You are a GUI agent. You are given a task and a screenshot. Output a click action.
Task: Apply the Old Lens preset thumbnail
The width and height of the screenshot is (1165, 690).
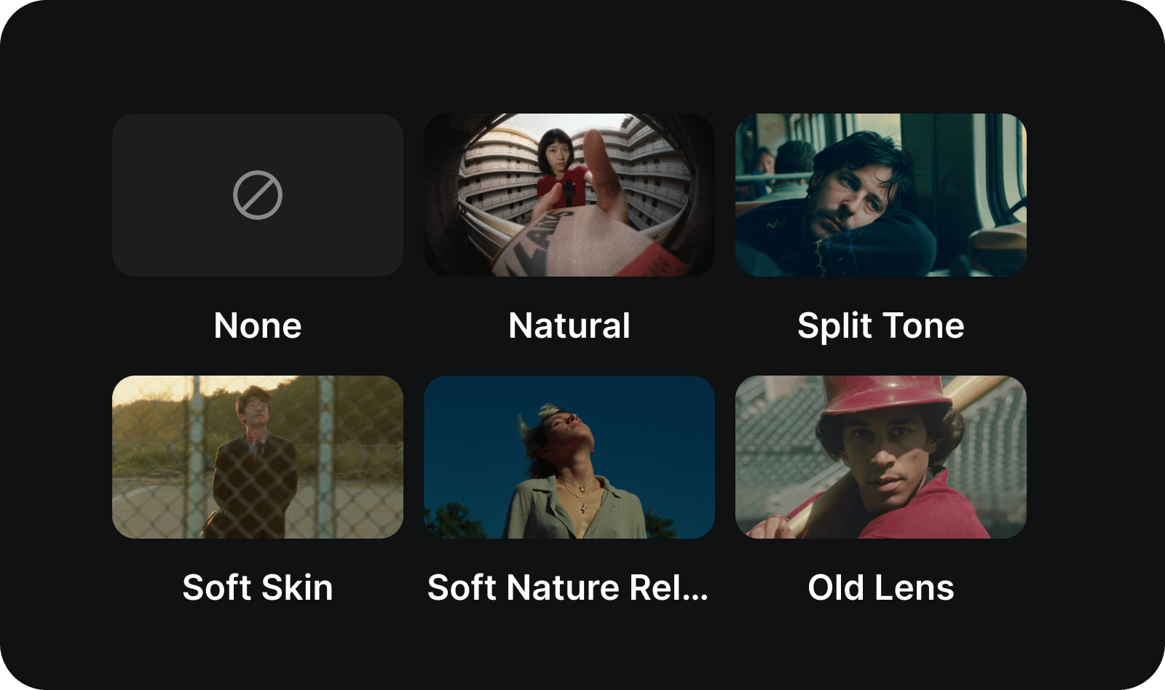tap(881, 457)
